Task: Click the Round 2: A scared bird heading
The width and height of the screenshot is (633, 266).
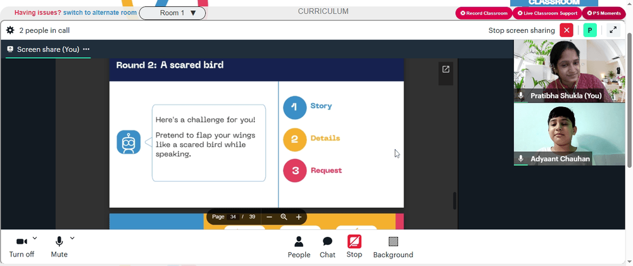Action: pos(170,65)
